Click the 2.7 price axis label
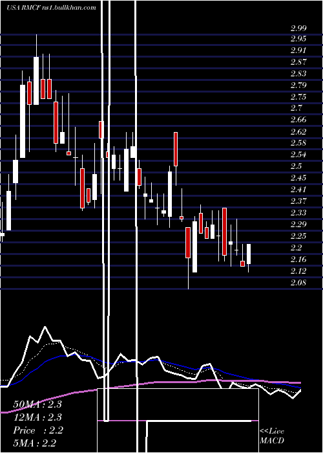 pos(296,108)
